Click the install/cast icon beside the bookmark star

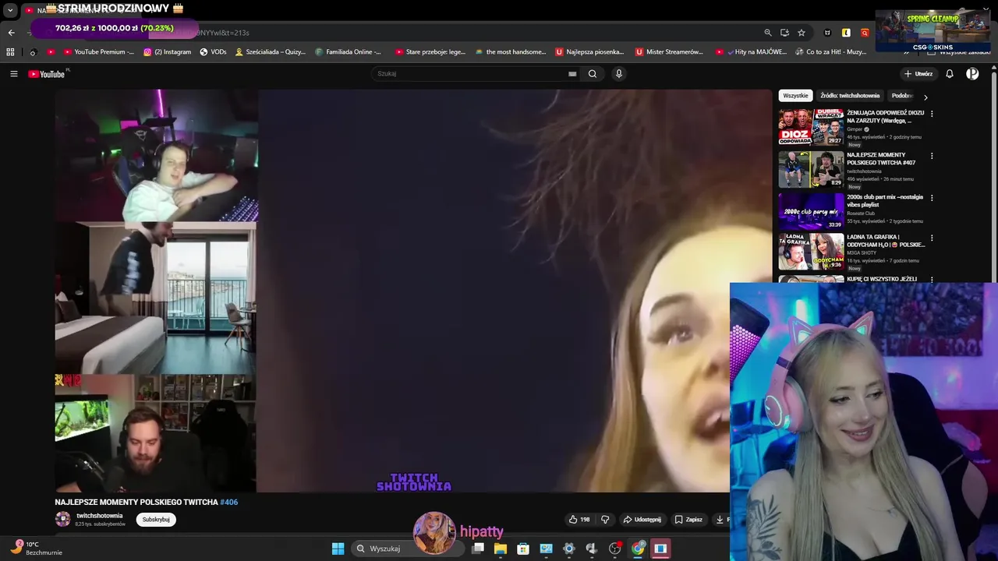pyautogui.click(x=784, y=33)
